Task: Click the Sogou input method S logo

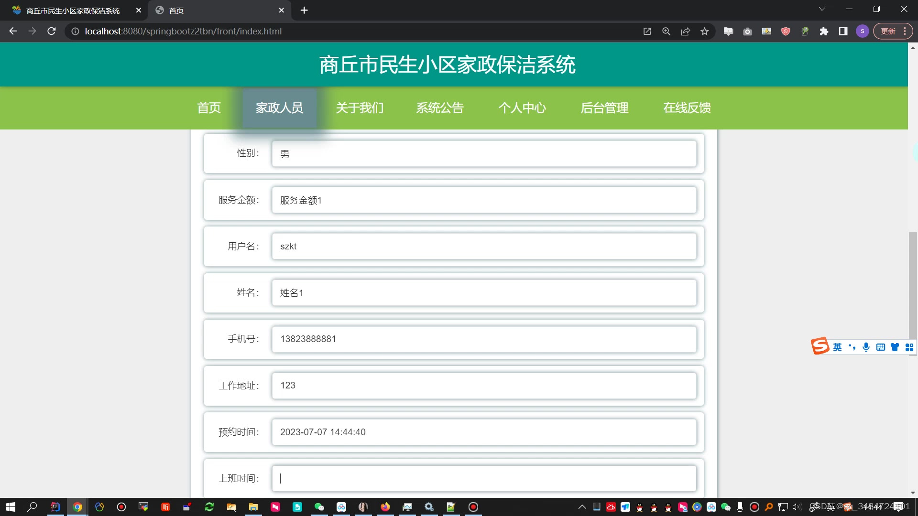Action: tap(820, 346)
